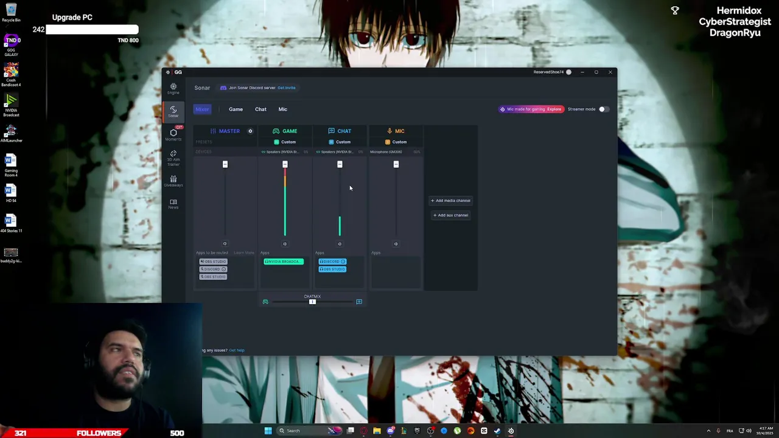The image size is (779, 438).
Task: Click the Add media channel button
Action: (x=450, y=200)
